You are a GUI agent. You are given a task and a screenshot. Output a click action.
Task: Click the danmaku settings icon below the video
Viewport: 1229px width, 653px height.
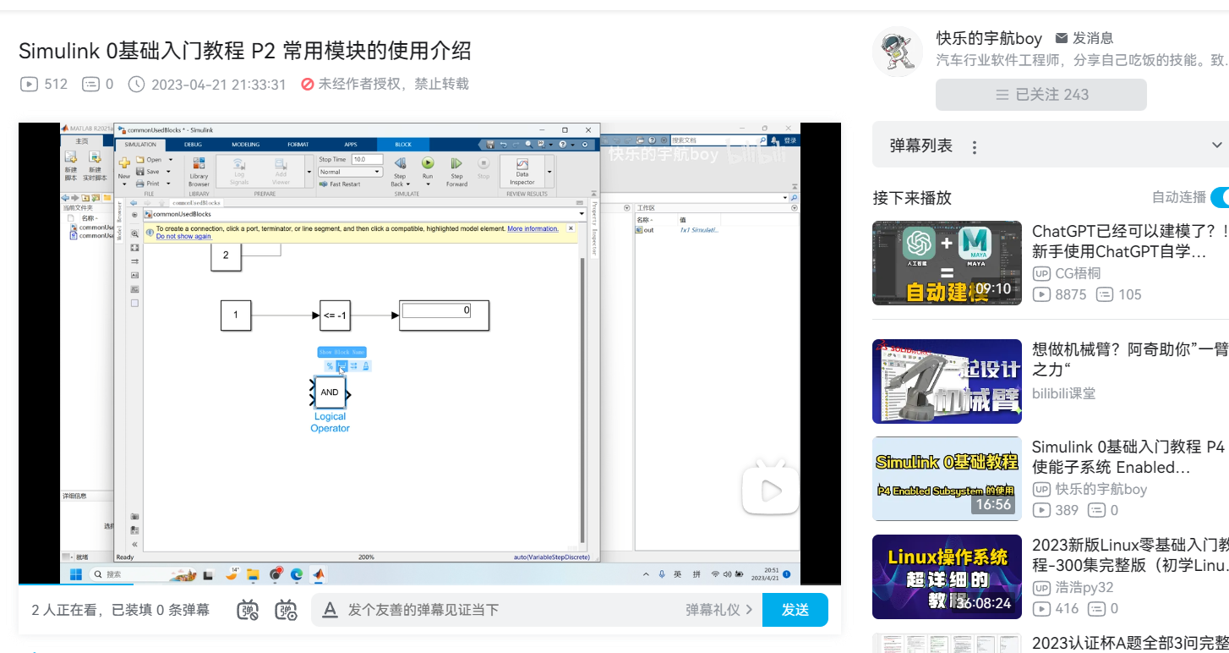click(x=287, y=610)
